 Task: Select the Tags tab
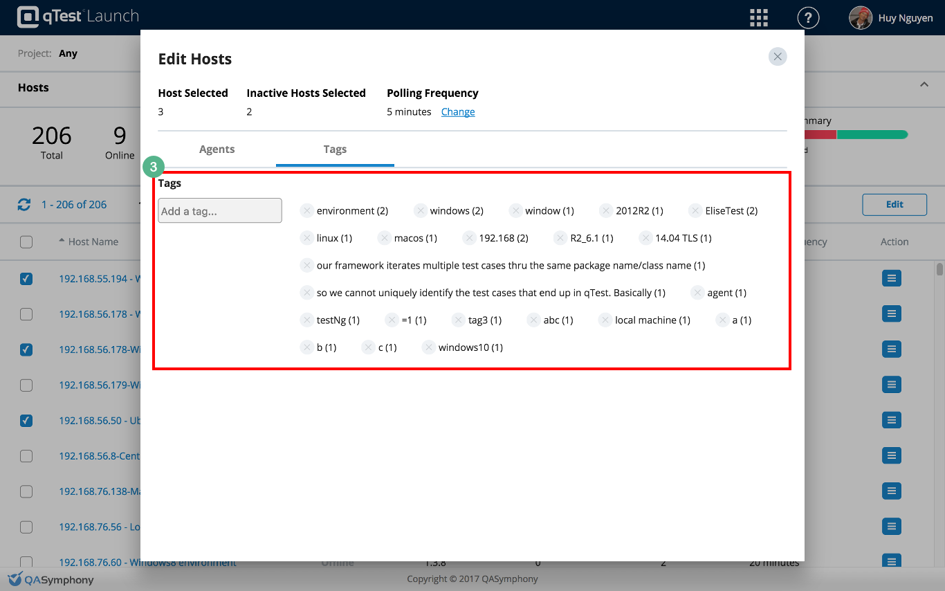click(335, 149)
